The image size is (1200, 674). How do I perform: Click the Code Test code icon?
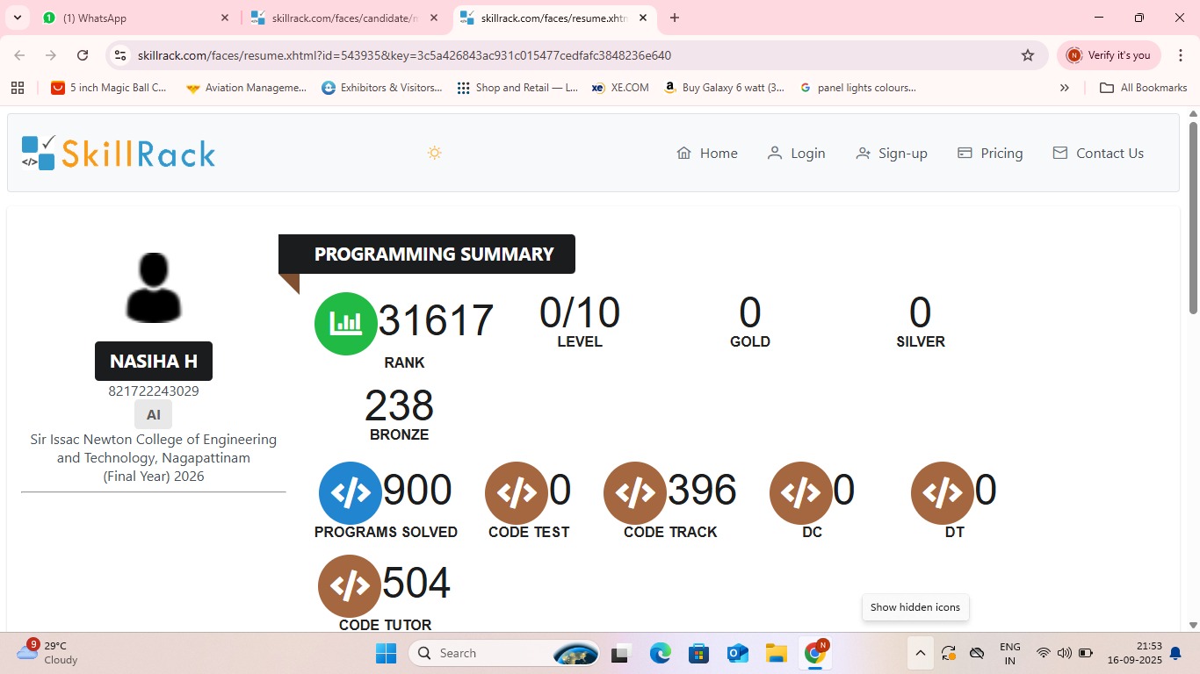[517, 493]
